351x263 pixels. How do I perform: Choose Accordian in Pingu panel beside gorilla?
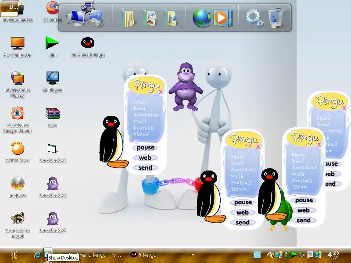pos(146,115)
